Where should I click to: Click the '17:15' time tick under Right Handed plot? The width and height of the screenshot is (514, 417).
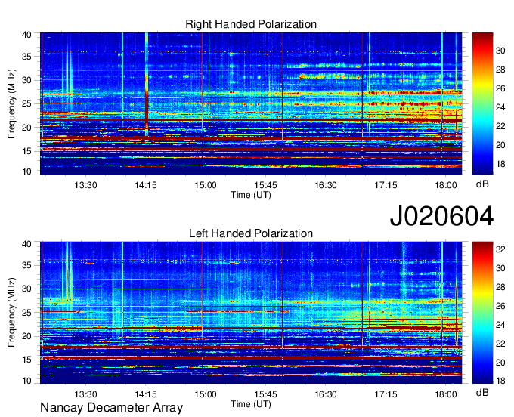click(x=385, y=185)
